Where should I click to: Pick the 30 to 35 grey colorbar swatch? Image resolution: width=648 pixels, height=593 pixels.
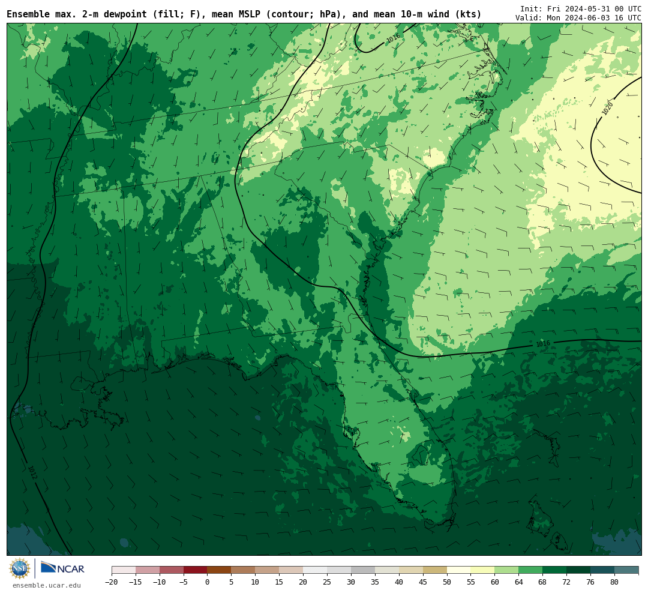363,570
